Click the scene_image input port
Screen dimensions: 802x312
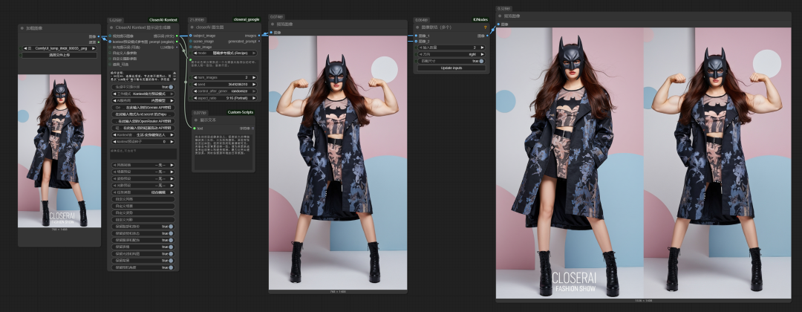click(191, 41)
